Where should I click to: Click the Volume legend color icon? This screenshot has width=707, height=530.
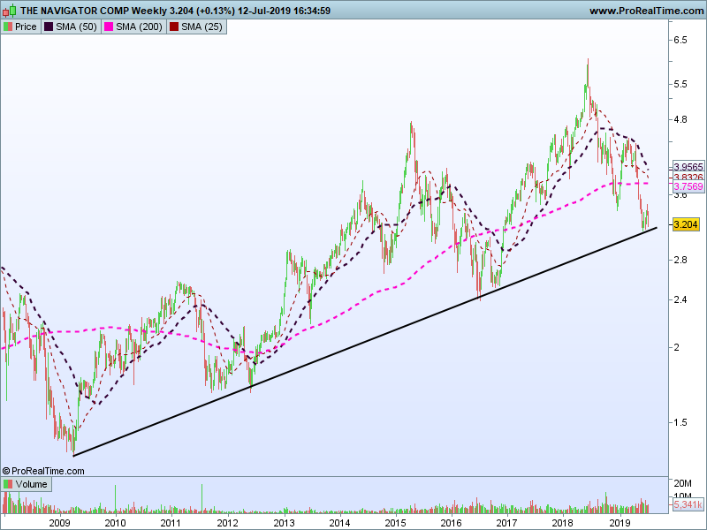[8, 484]
